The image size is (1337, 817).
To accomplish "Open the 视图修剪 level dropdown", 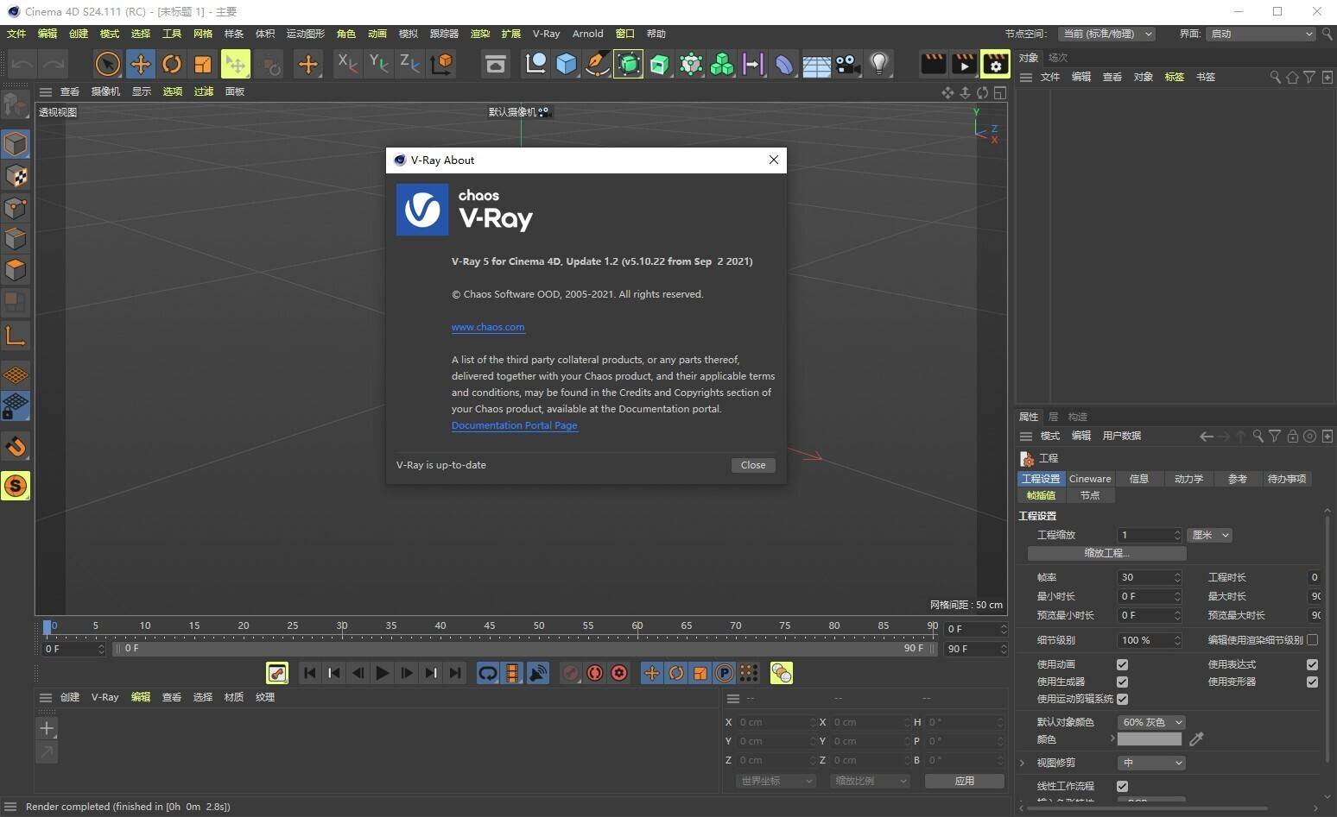I will [x=1150, y=763].
